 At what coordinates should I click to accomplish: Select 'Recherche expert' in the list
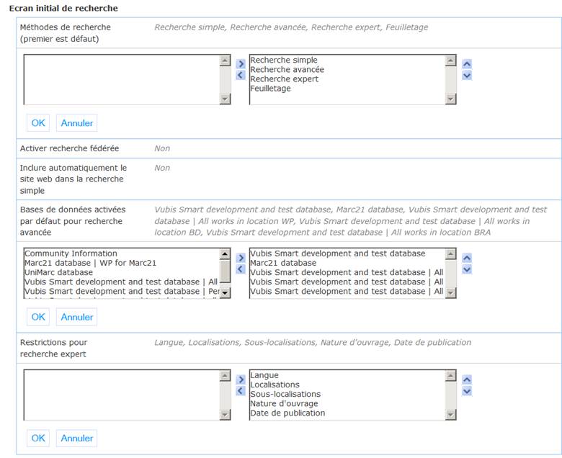284,79
